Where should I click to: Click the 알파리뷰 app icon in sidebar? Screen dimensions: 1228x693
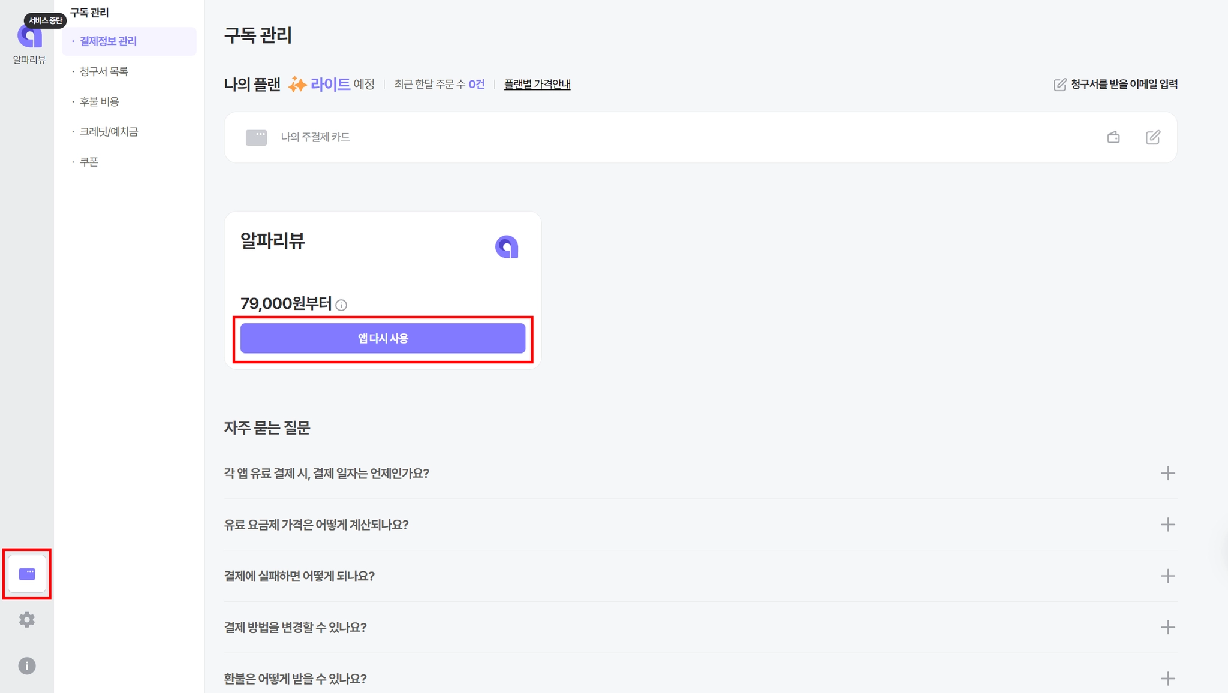(x=29, y=37)
